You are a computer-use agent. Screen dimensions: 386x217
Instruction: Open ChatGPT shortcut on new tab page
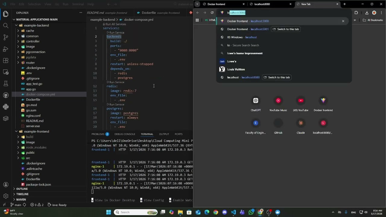click(256, 104)
